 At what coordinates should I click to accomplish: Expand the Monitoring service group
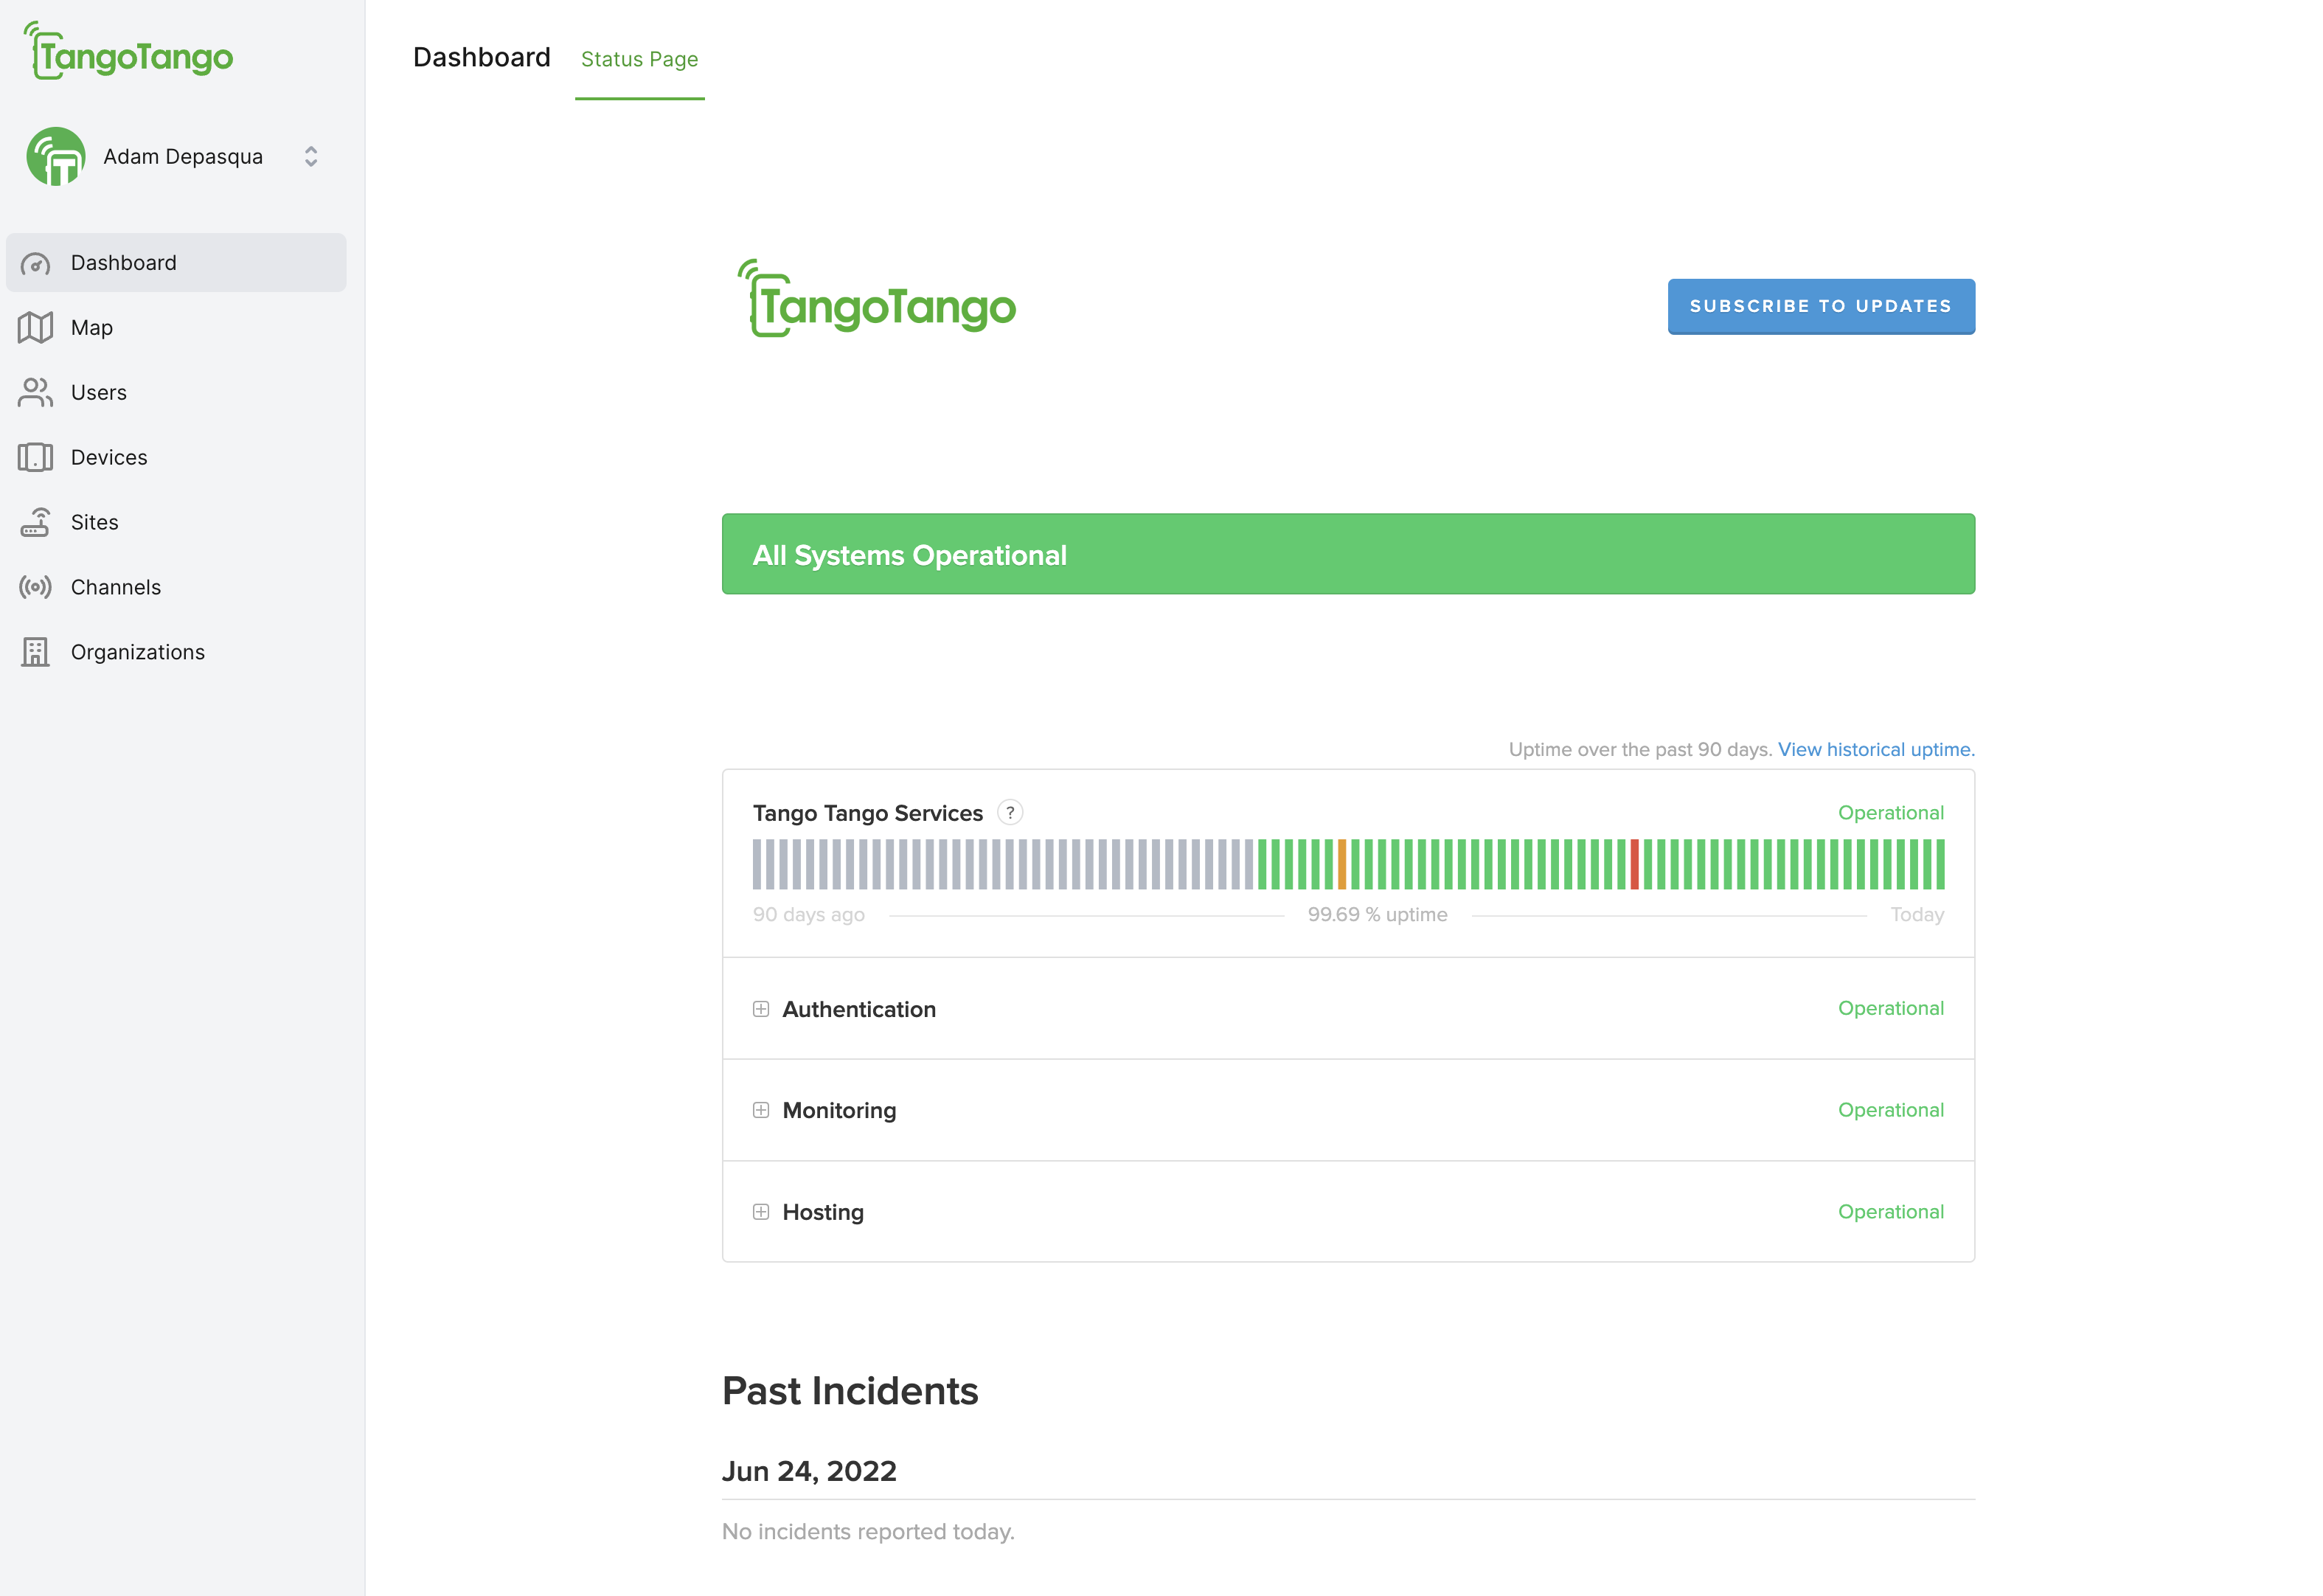761,1111
